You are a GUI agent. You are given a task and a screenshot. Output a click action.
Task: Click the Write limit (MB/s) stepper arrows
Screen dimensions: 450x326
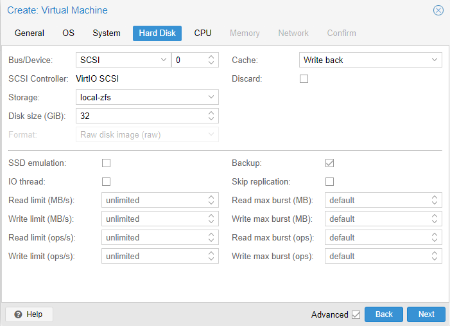[x=211, y=219]
